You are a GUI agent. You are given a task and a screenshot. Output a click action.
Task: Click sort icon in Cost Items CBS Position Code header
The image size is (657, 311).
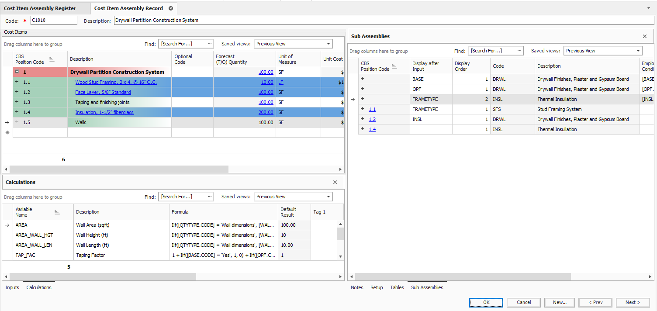(52, 59)
